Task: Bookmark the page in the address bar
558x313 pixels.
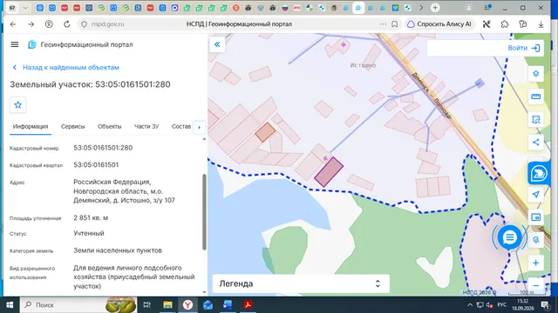Action: (x=395, y=24)
